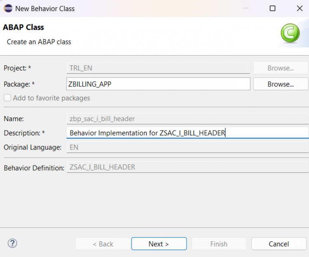Image resolution: width=309 pixels, height=257 pixels.
Task: Click the Behavior Definition field
Action: coord(187,167)
